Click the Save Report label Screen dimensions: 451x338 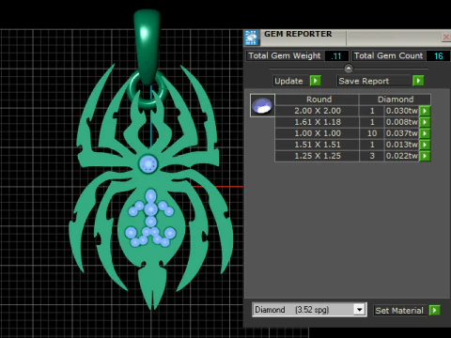[364, 81]
